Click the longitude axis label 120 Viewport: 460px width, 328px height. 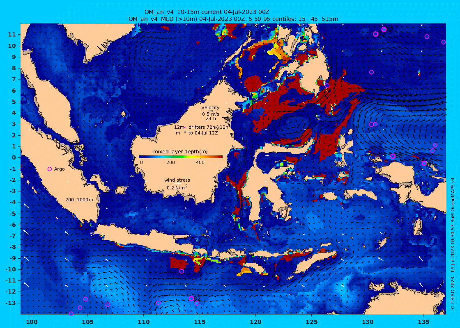256,322
